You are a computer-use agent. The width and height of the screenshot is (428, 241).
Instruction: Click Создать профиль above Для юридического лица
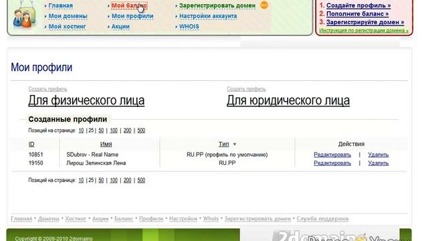coord(246,89)
